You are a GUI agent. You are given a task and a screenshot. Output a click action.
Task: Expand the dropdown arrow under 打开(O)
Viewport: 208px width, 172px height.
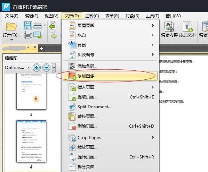point(11,40)
